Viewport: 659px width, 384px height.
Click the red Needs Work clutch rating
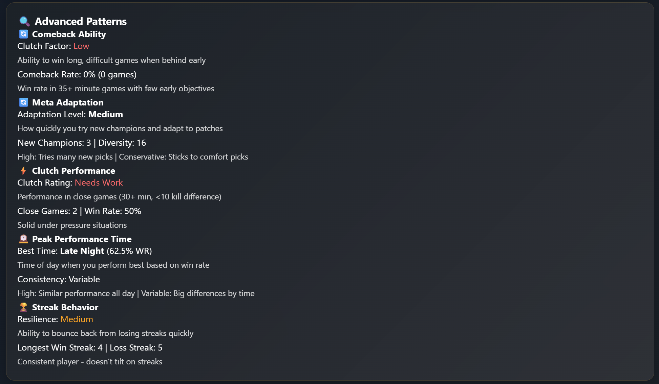point(99,183)
